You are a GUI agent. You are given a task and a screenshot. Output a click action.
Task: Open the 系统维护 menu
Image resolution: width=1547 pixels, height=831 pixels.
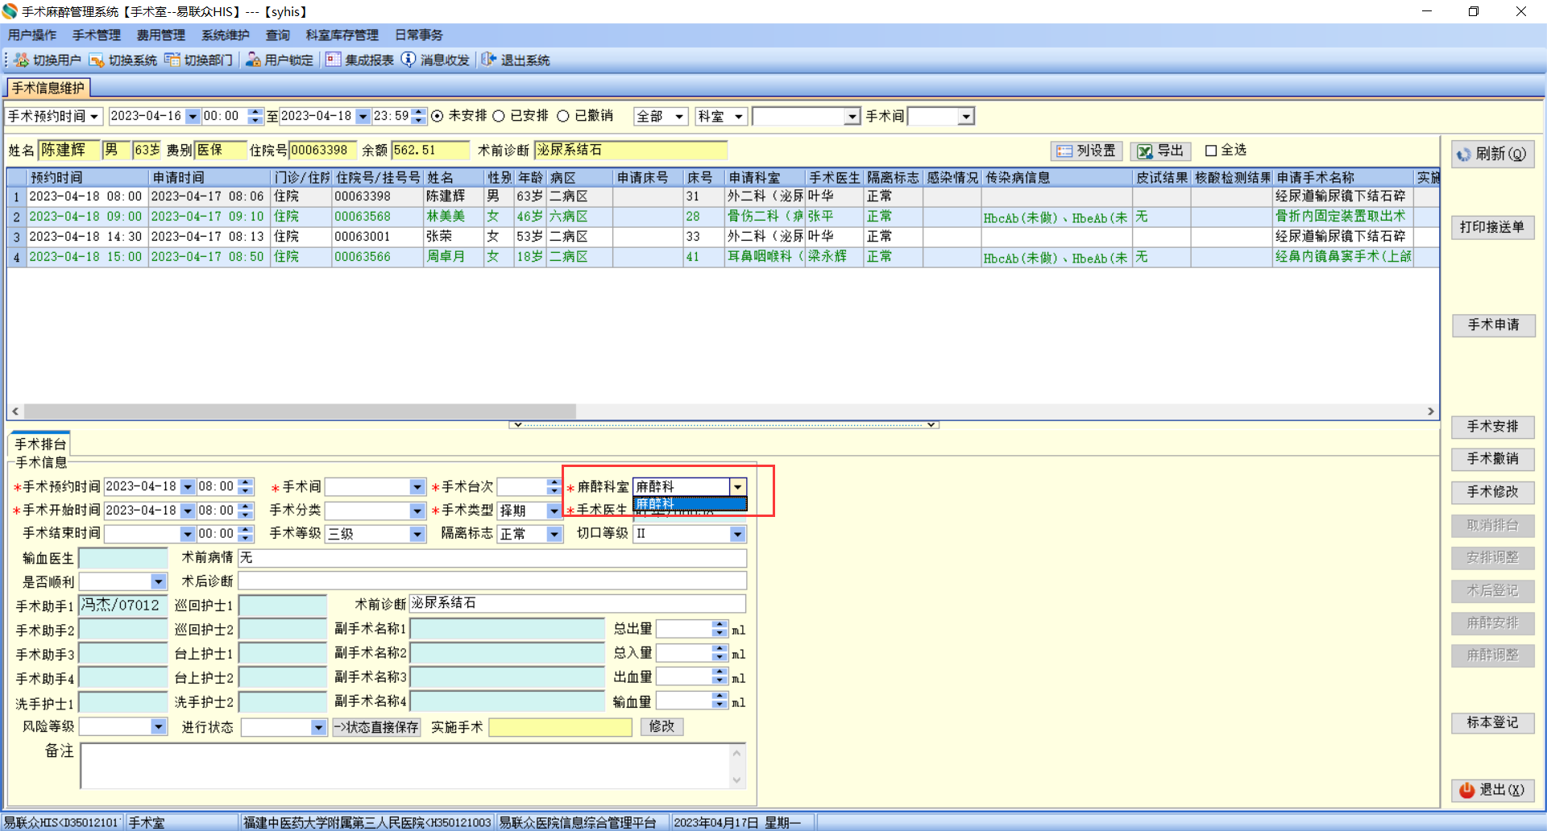click(x=226, y=35)
